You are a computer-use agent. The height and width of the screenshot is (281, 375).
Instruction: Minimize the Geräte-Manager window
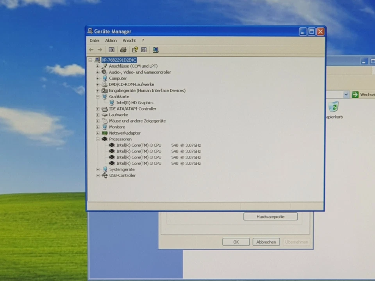[303, 32]
